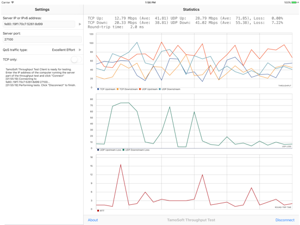Click RTT legend swatch
The width and height of the screenshot is (300, 225).
point(98,211)
